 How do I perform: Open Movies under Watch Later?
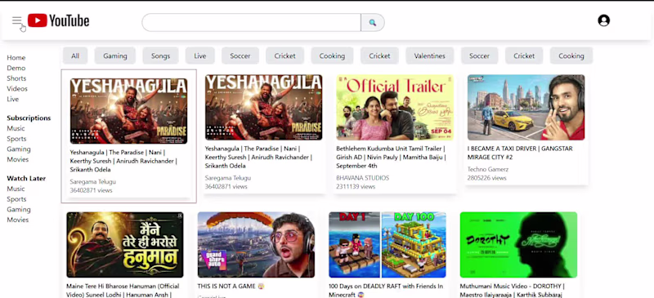click(17, 220)
